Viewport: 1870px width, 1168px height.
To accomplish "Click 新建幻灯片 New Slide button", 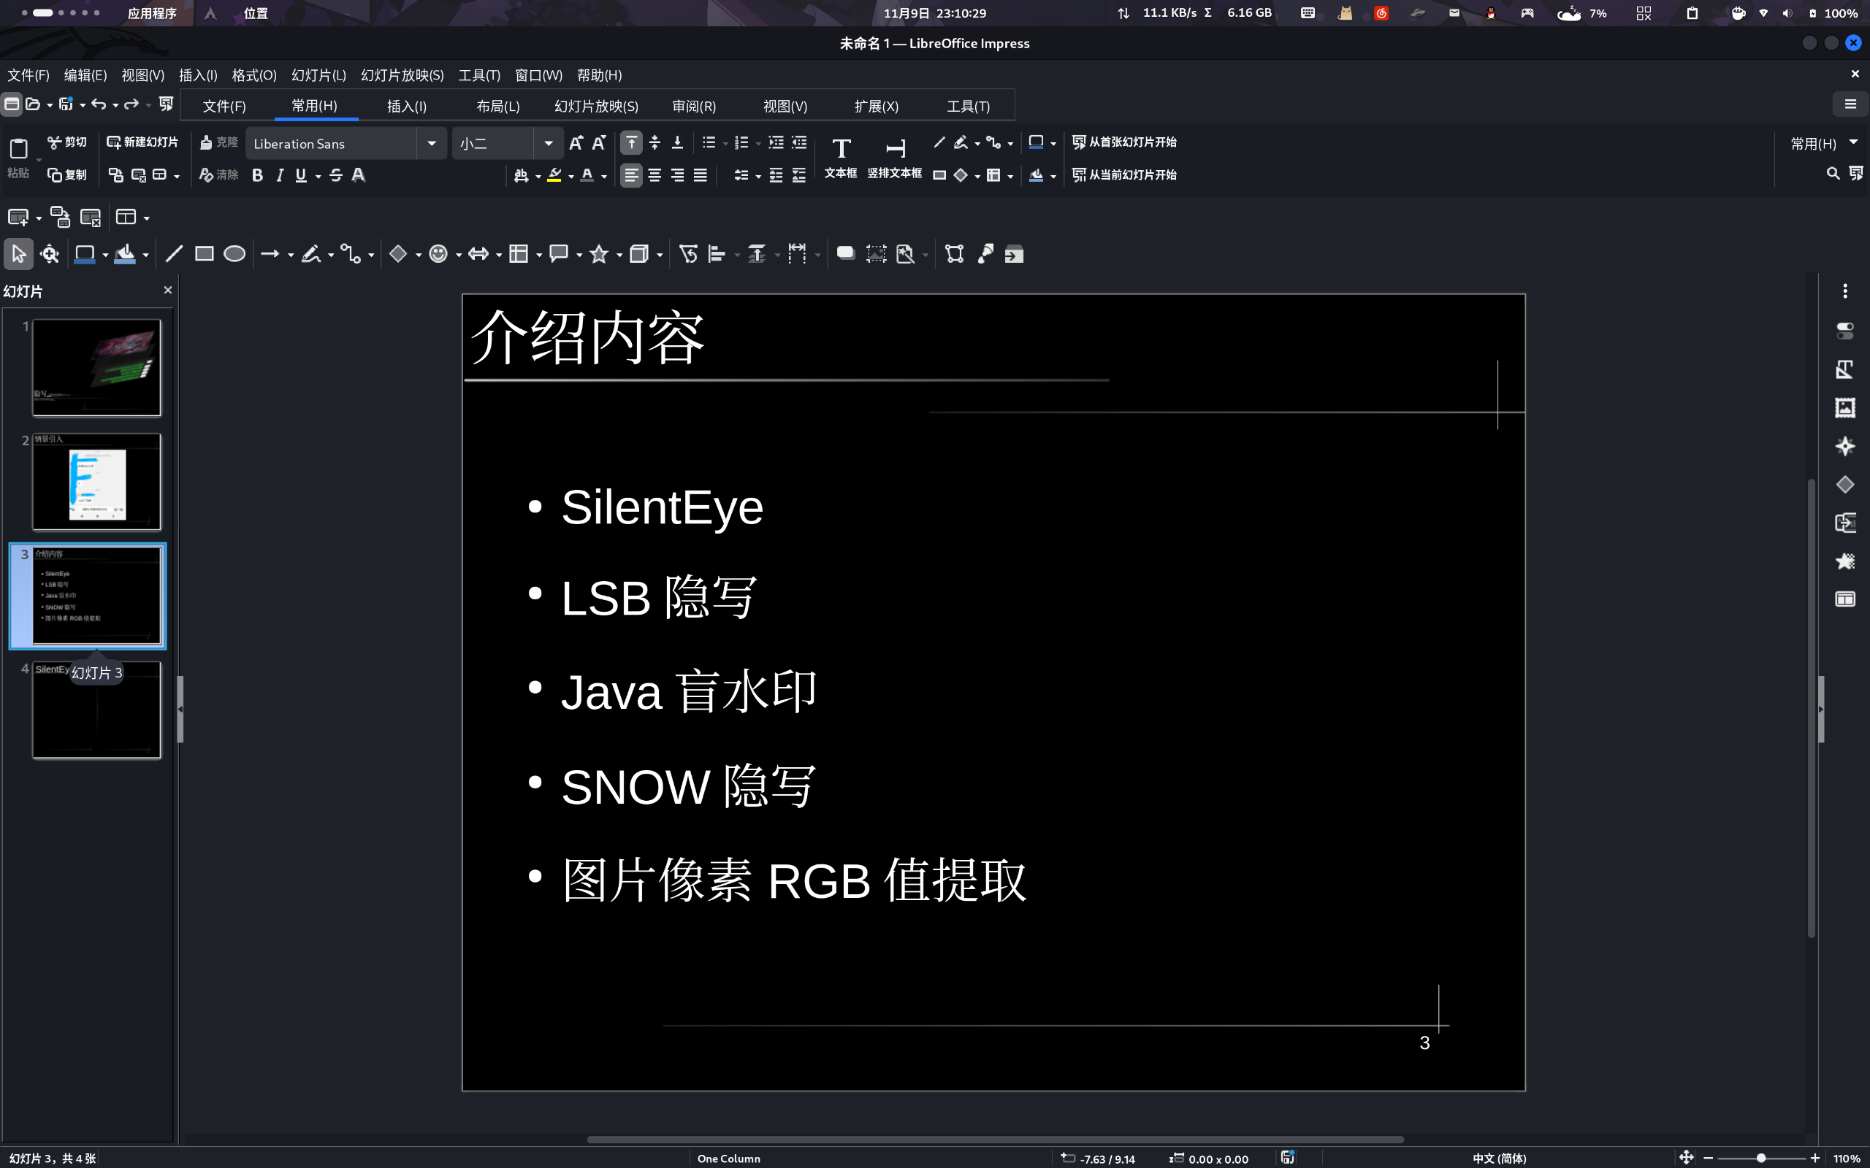I will [x=142, y=142].
